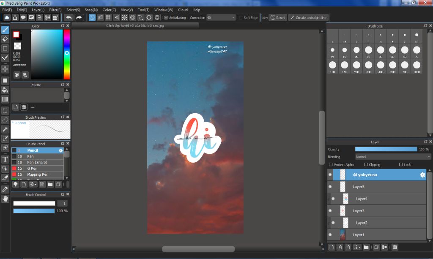Enable radial snap icon

coord(125,18)
